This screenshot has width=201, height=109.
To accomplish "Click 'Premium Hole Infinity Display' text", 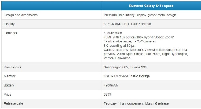I will pos(125,15).
